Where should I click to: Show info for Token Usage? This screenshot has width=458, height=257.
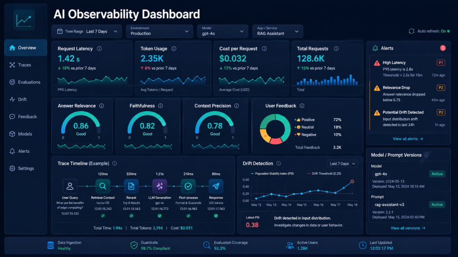[x=174, y=49]
